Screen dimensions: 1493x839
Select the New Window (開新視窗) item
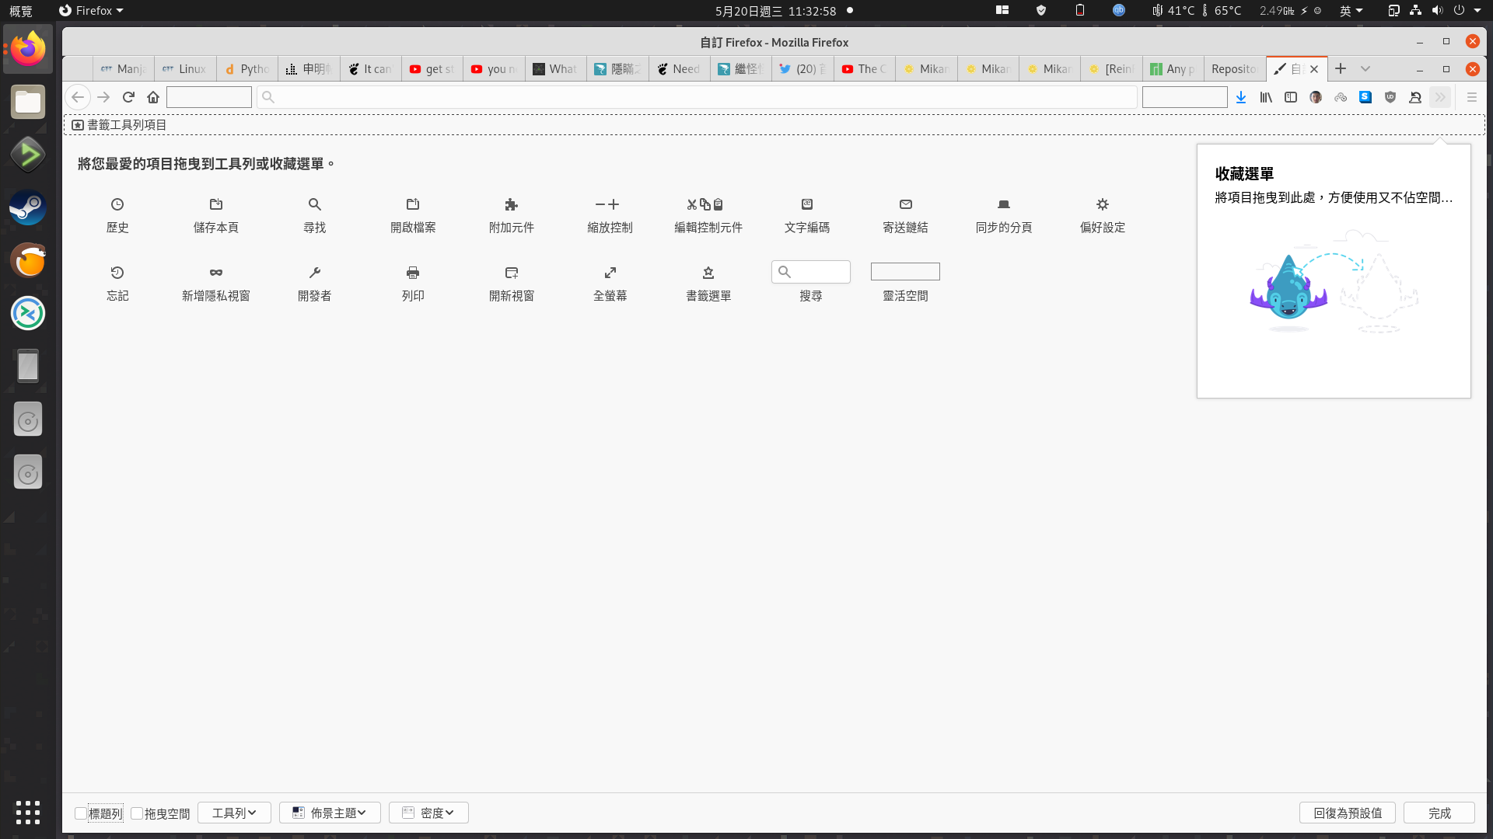(512, 284)
